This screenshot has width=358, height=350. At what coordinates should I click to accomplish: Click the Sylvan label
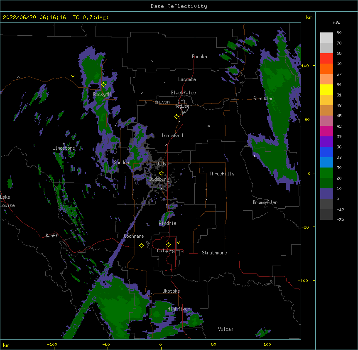(x=162, y=102)
